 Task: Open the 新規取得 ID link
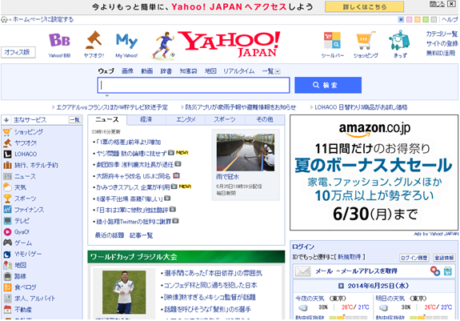point(349,257)
